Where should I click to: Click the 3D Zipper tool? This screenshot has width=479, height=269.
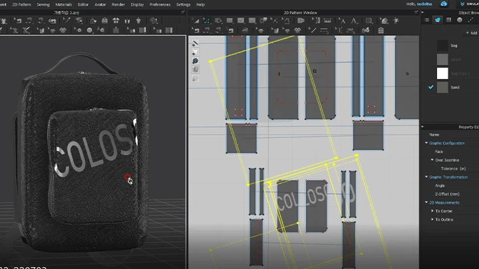tap(116, 31)
